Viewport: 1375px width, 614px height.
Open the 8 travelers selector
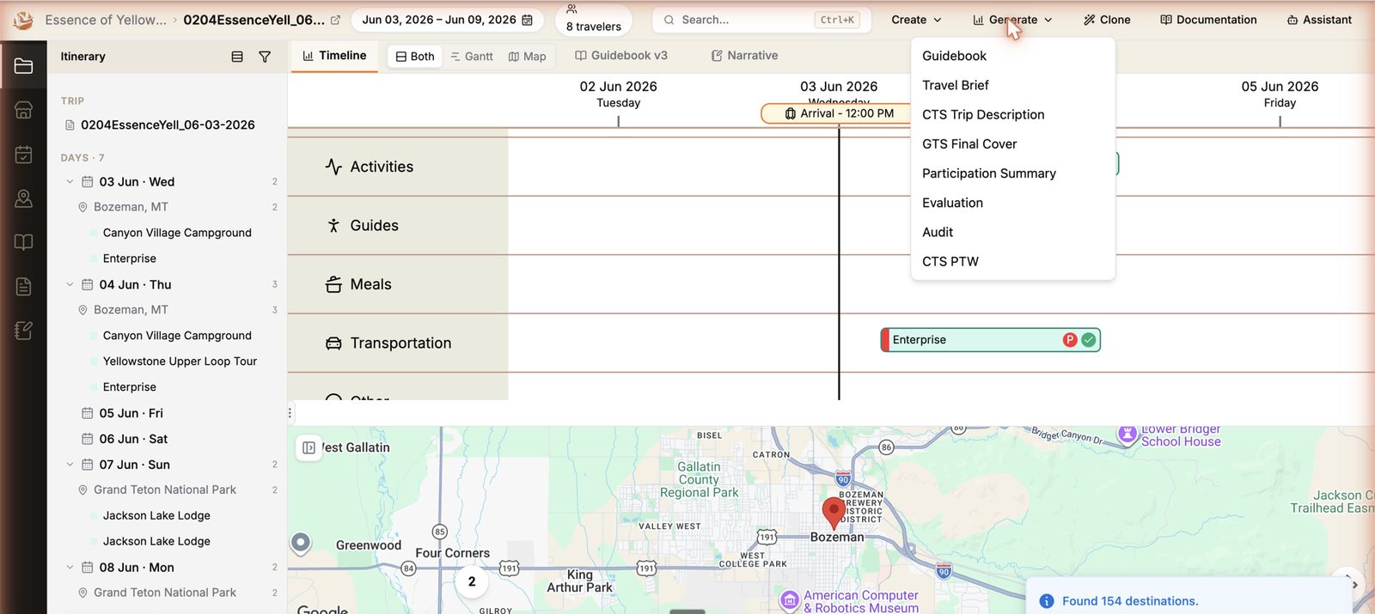594,19
